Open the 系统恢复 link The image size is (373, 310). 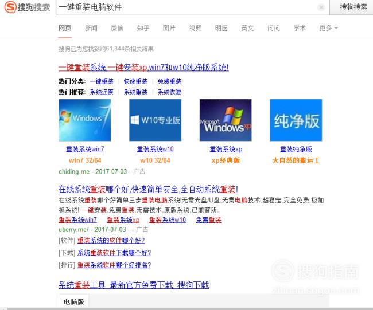tap(170, 92)
